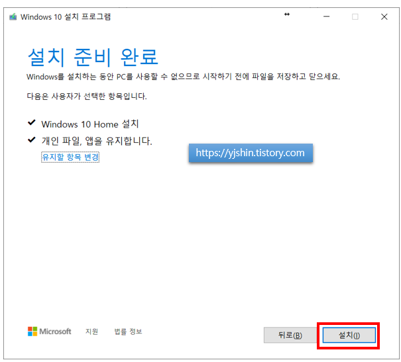Viewport: 401px width, 362px height.
Task: Open the 지원 support link
Action: click(91, 332)
